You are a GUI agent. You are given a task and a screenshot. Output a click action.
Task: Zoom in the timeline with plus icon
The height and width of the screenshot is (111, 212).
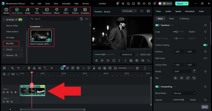(x=137, y=68)
